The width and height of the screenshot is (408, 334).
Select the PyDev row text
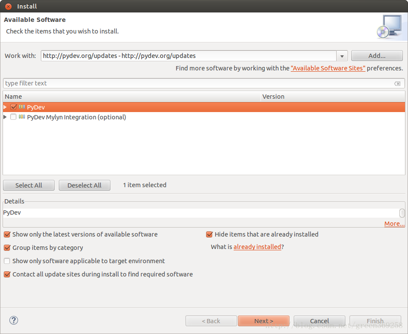(x=36, y=107)
